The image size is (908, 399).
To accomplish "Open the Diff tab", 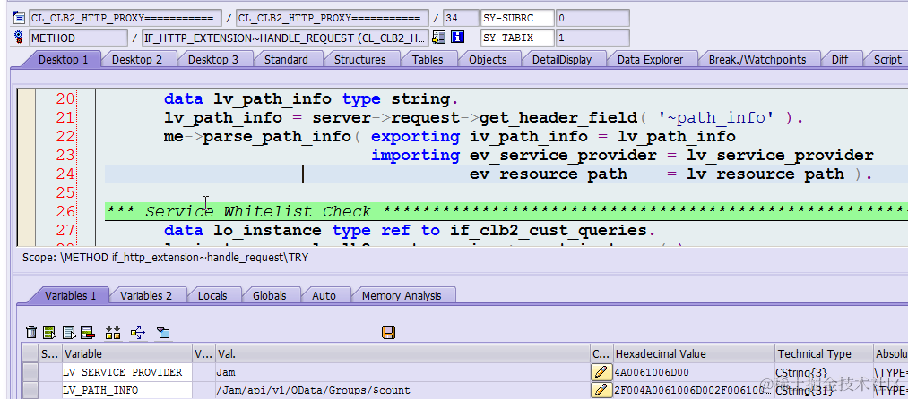I will pyautogui.click(x=840, y=60).
